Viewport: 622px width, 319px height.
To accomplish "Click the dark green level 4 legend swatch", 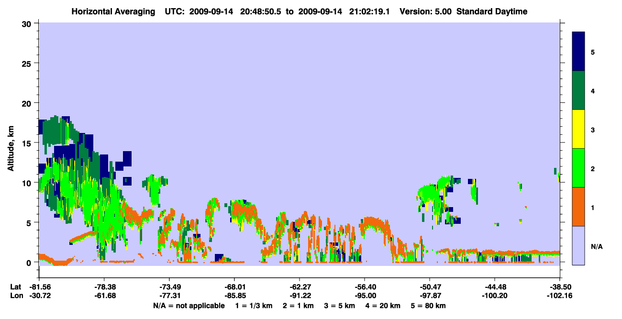I will coord(578,90).
